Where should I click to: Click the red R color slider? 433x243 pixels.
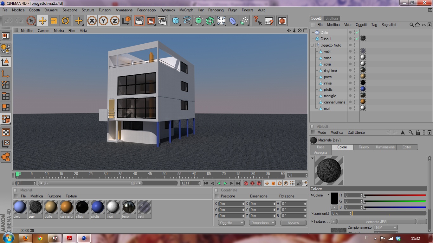pyautogui.click(x=395, y=195)
